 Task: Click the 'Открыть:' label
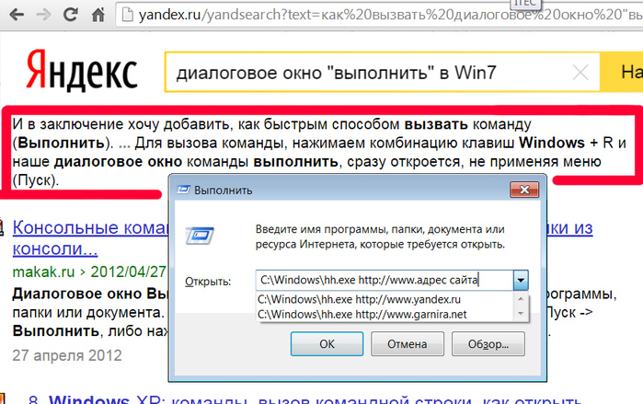point(208,282)
